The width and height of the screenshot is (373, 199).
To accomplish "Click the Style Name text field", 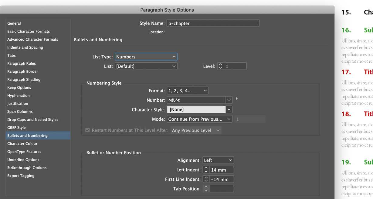I will click(x=212, y=23).
